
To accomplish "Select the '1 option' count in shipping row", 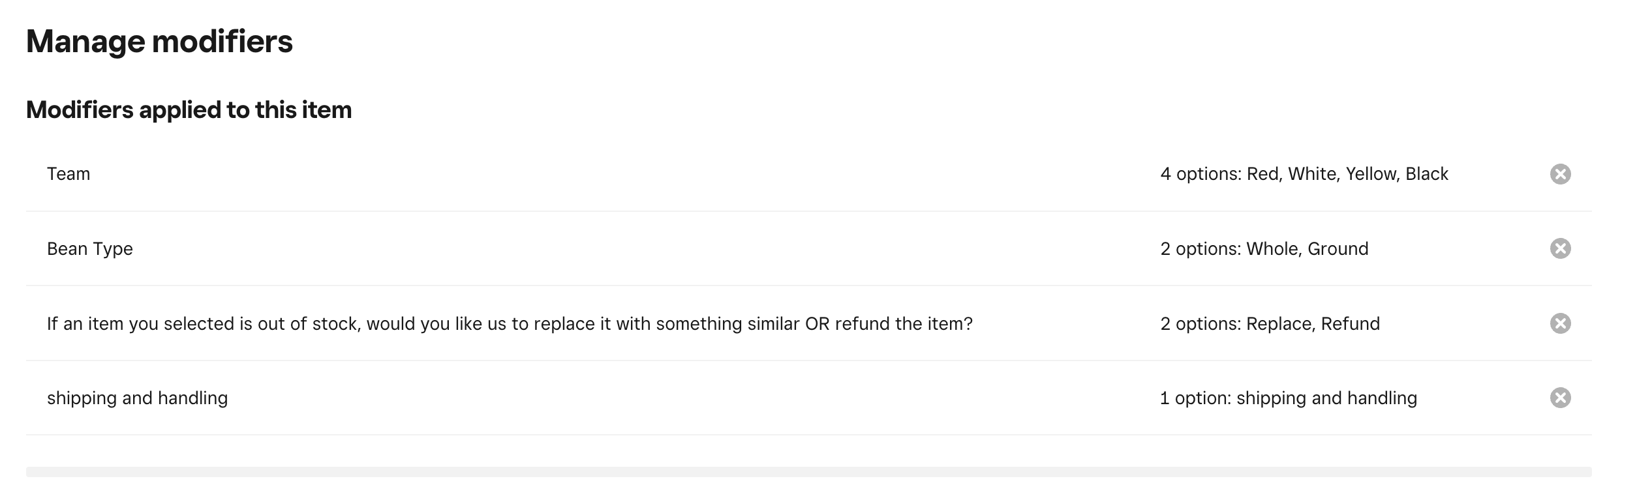I will 1195,398.
